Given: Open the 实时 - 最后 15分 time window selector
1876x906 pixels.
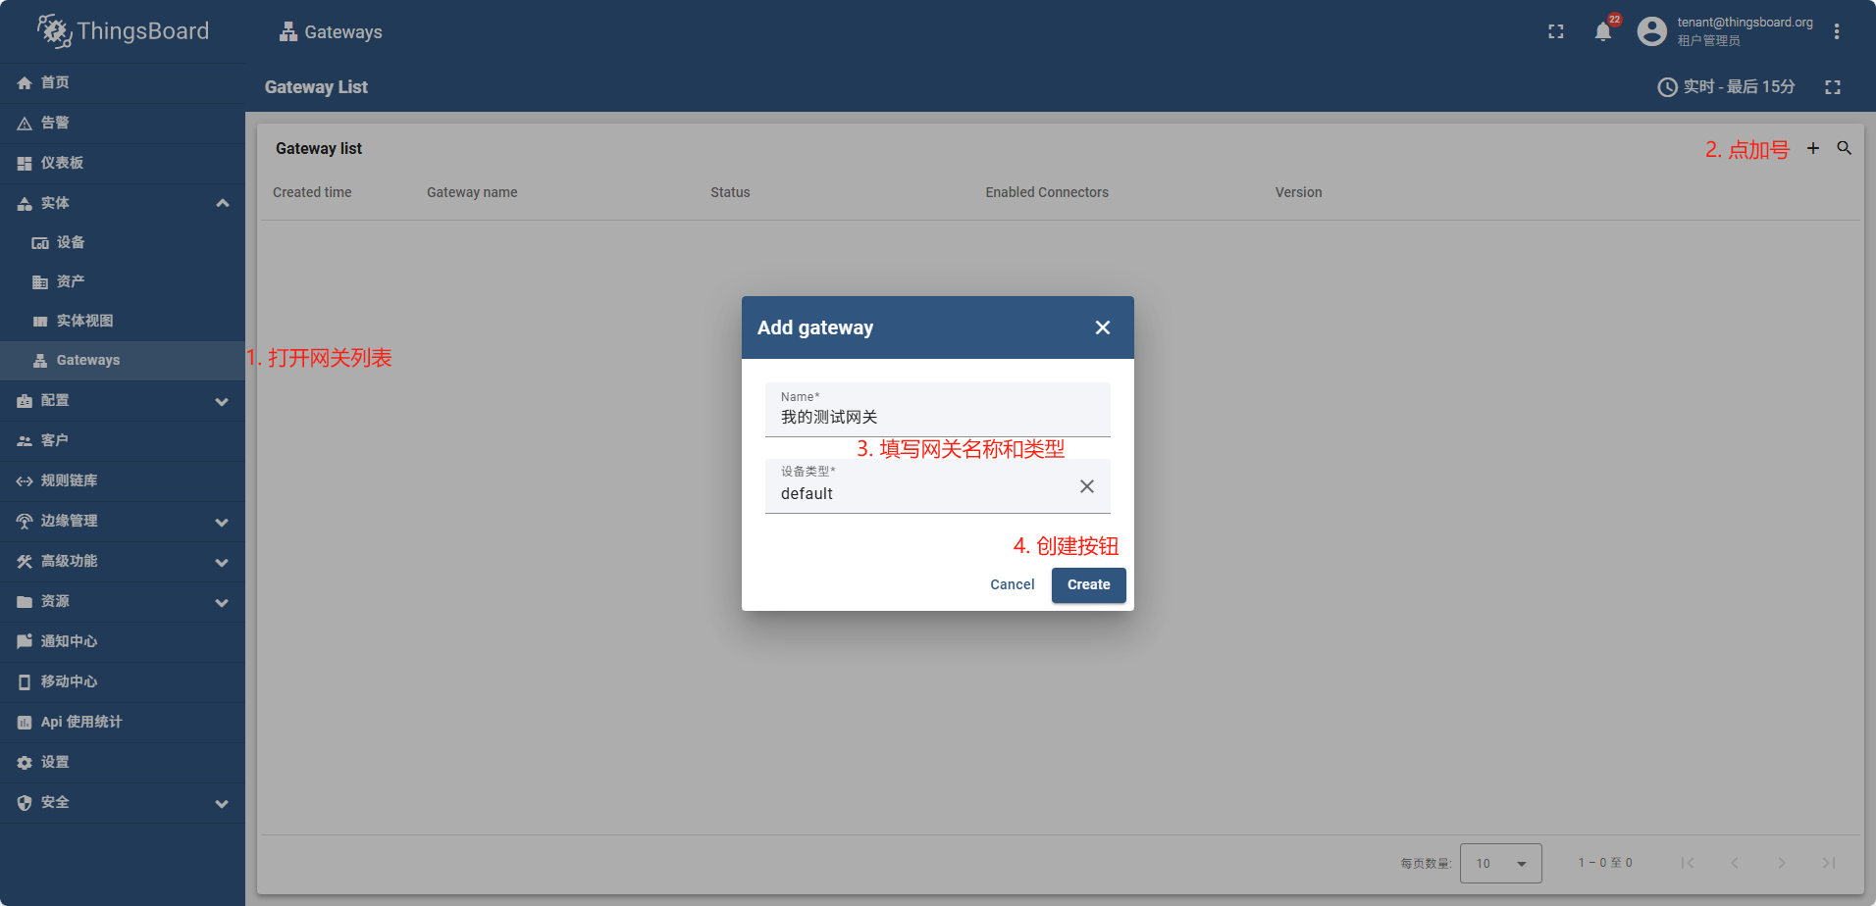Looking at the screenshot, I should point(1727,87).
